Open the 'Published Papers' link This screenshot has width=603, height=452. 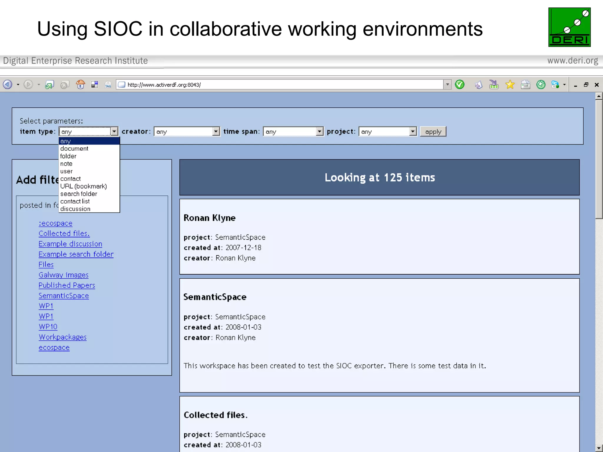67,285
